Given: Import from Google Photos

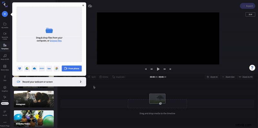Looking at the screenshot, I should tap(56, 69).
